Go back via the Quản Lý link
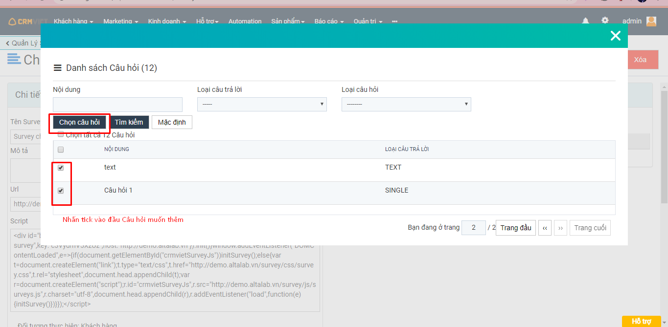668x327 pixels. tap(22, 43)
